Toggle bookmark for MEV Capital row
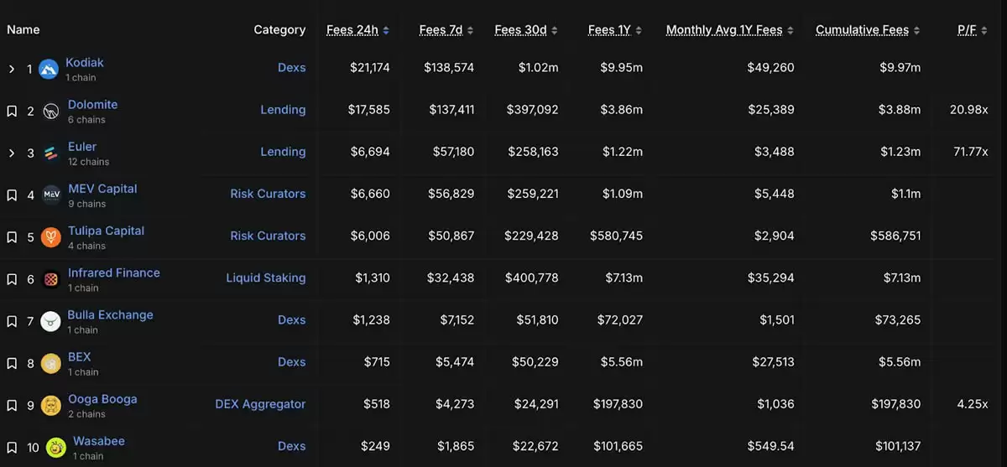Image resolution: width=1007 pixels, height=467 pixels. point(12,195)
